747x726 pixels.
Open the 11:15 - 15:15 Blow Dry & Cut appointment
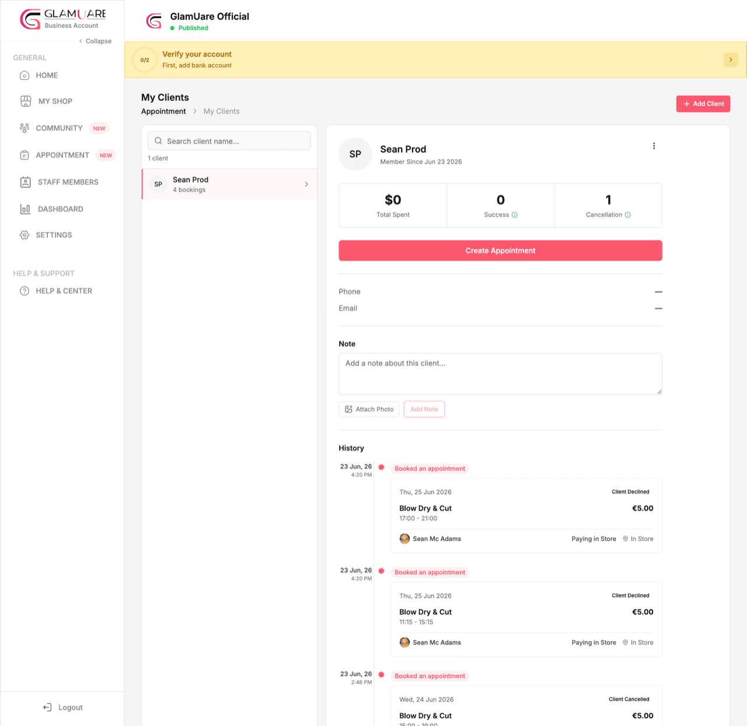pos(526,620)
